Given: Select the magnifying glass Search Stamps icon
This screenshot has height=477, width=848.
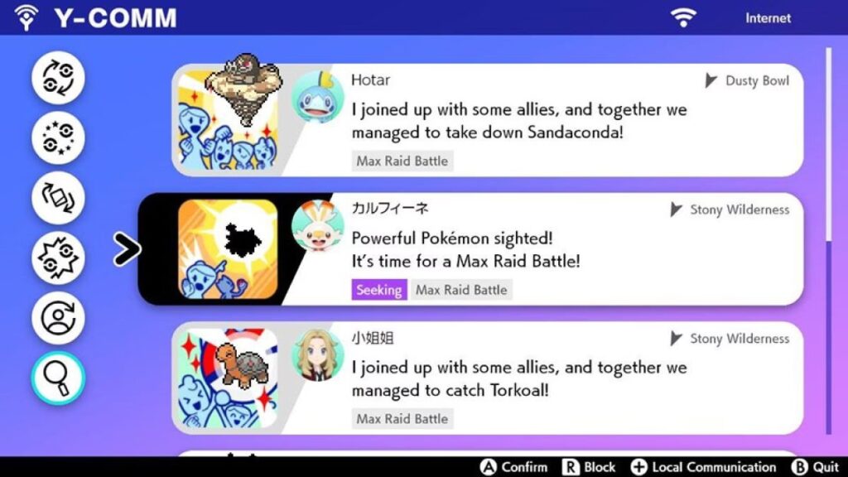Looking at the screenshot, I should pyautogui.click(x=59, y=378).
